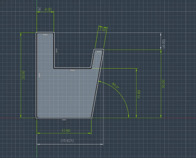The image size is (196, 158).
Task: Select the 80.0° angle dimension
Action: tap(115, 85)
